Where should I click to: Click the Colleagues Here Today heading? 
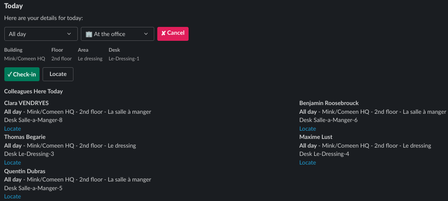pyautogui.click(x=33, y=92)
